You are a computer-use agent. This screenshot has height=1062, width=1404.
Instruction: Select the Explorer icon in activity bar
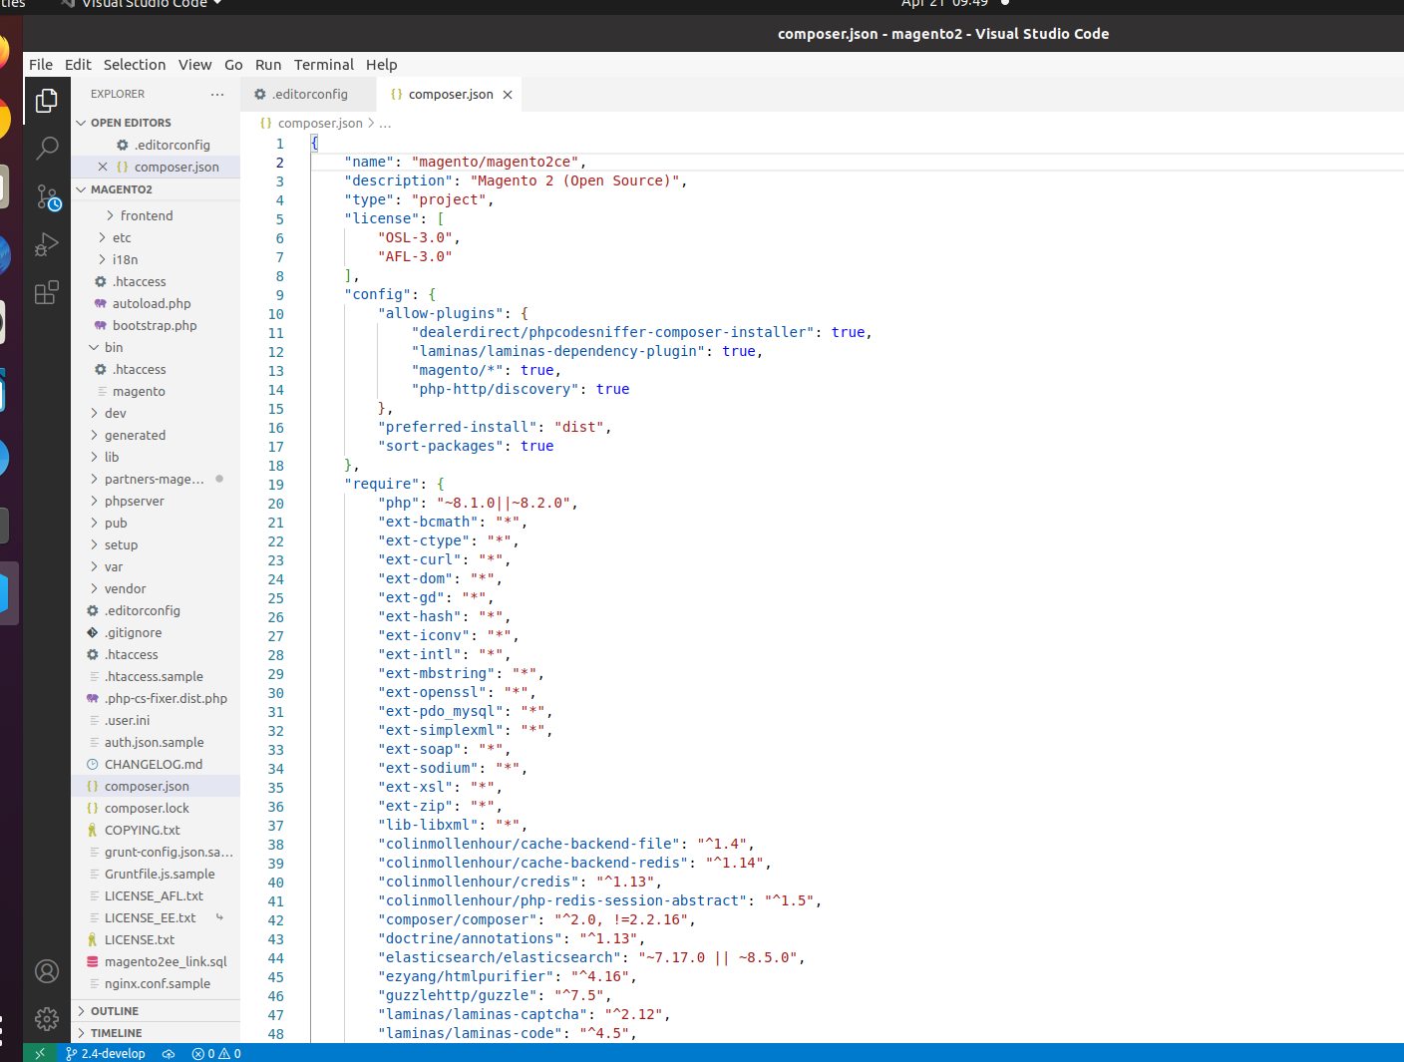pos(47,100)
